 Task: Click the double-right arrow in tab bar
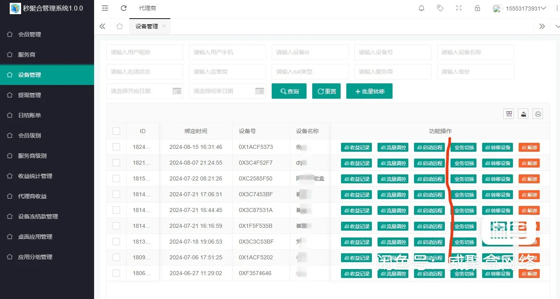(x=542, y=26)
